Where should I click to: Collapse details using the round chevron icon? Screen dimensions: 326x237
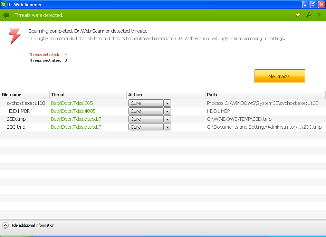pyautogui.click(x=5, y=225)
